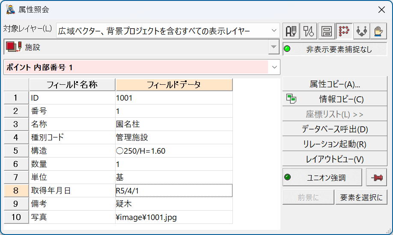
Task: Expand the ポイント 内部番号 1 dropdown
Action: click(x=274, y=67)
